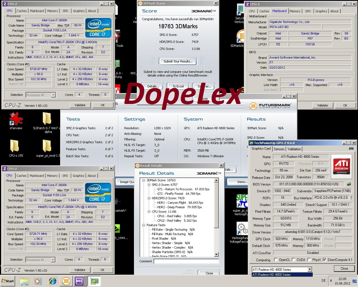Viewport: 358px width, 287px height.
Task: Toggle the OpenCL checkbox in GPU-Z
Action: pyautogui.click(x=276, y=260)
